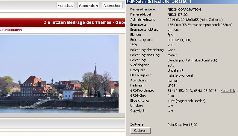Click the Belichtung value Blendenpriorität
The width and height of the screenshot is (238, 136).
tap(192, 60)
